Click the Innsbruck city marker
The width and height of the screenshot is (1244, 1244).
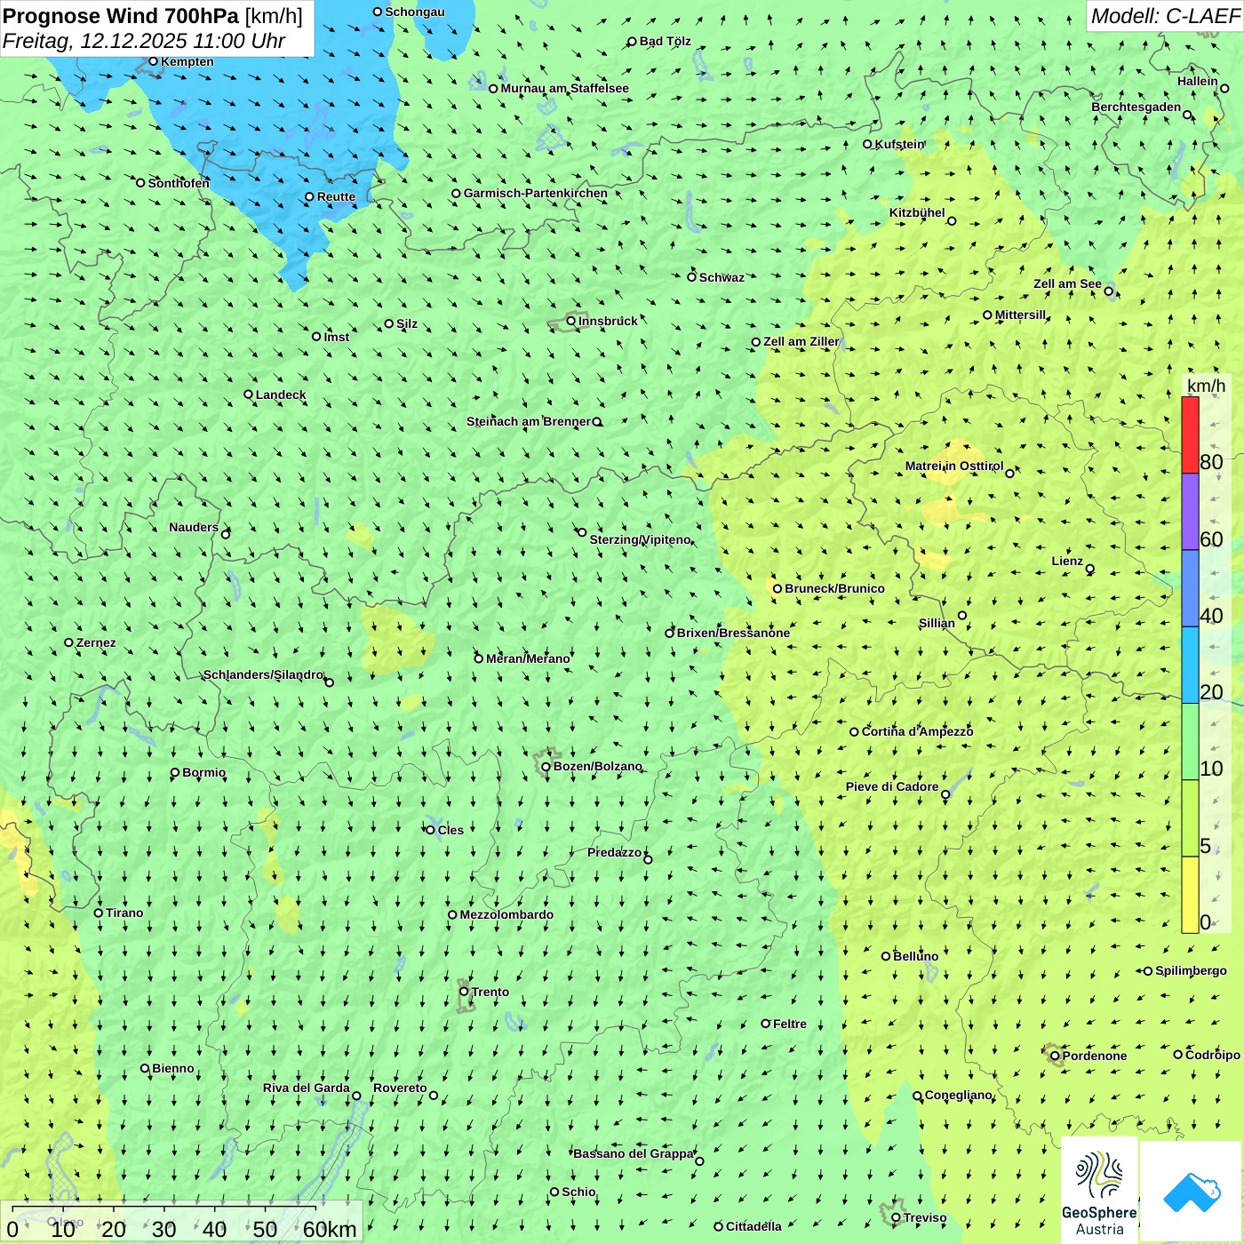coord(571,321)
